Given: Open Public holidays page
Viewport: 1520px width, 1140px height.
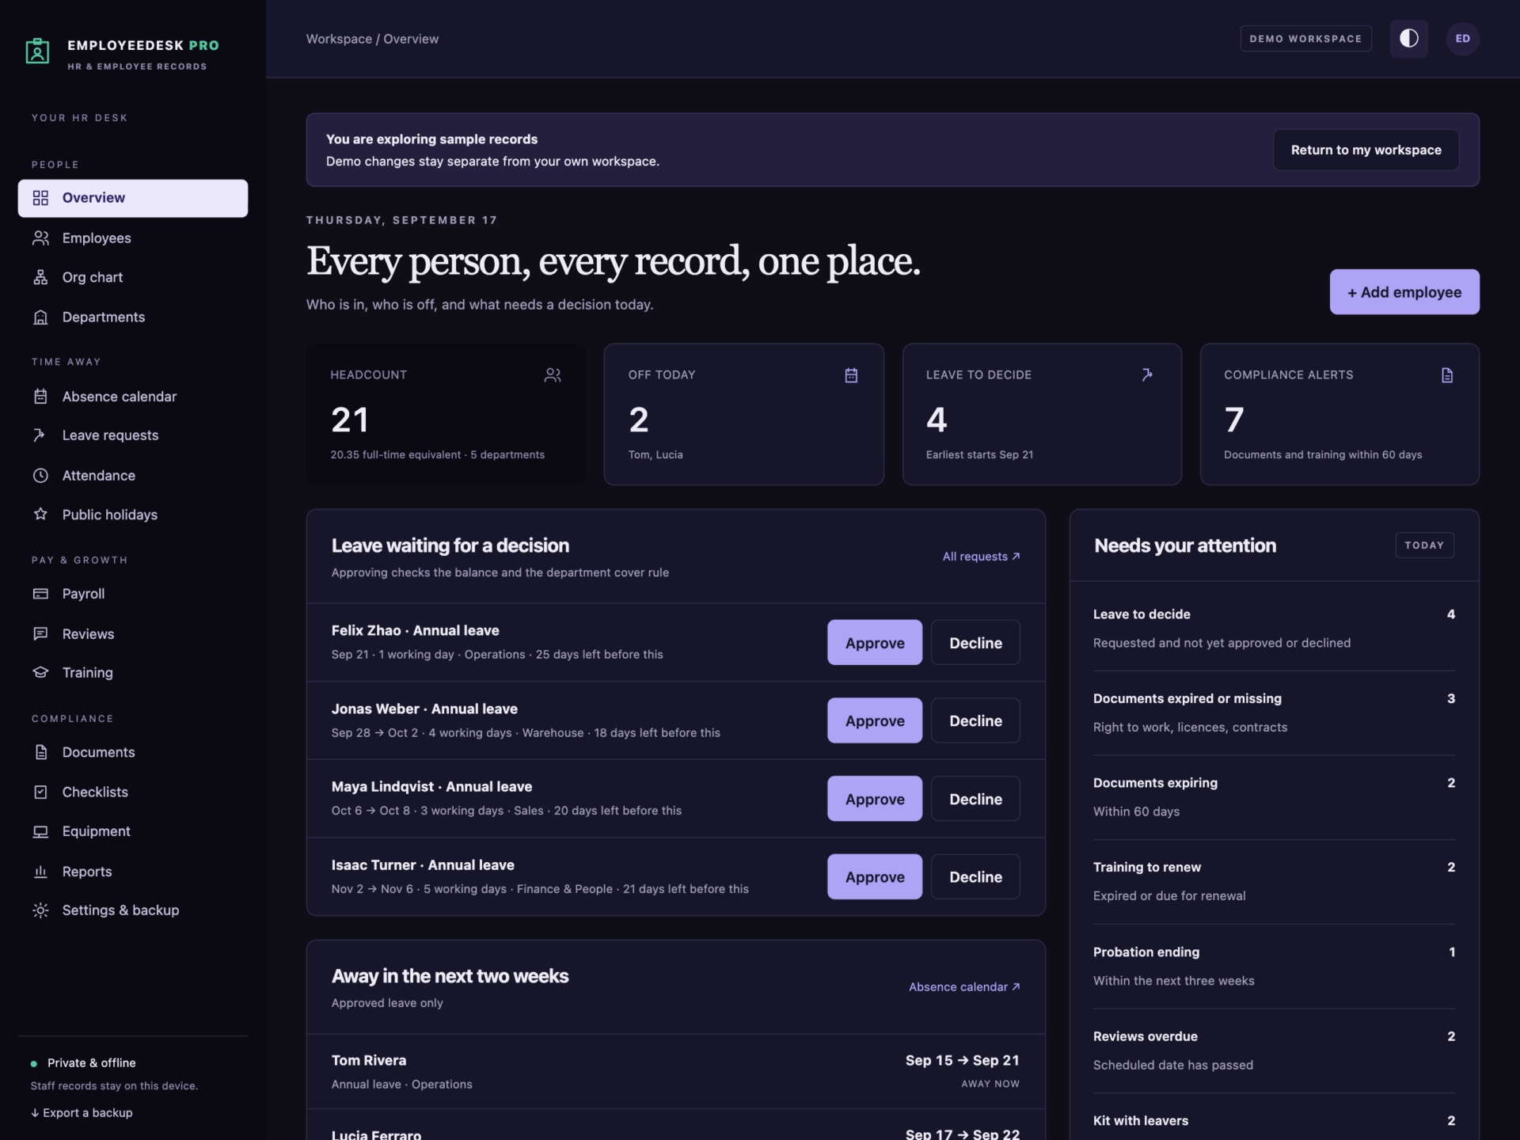Looking at the screenshot, I should coord(132,515).
